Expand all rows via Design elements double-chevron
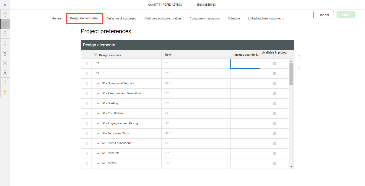This screenshot has height=186, width=365. click(x=96, y=55)
